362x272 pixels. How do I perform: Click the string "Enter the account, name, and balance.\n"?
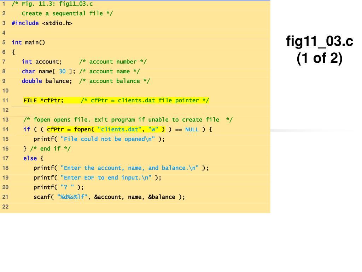[x=129, y=168]
